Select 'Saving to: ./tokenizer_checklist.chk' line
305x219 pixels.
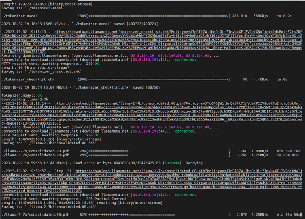click(42, 72)
